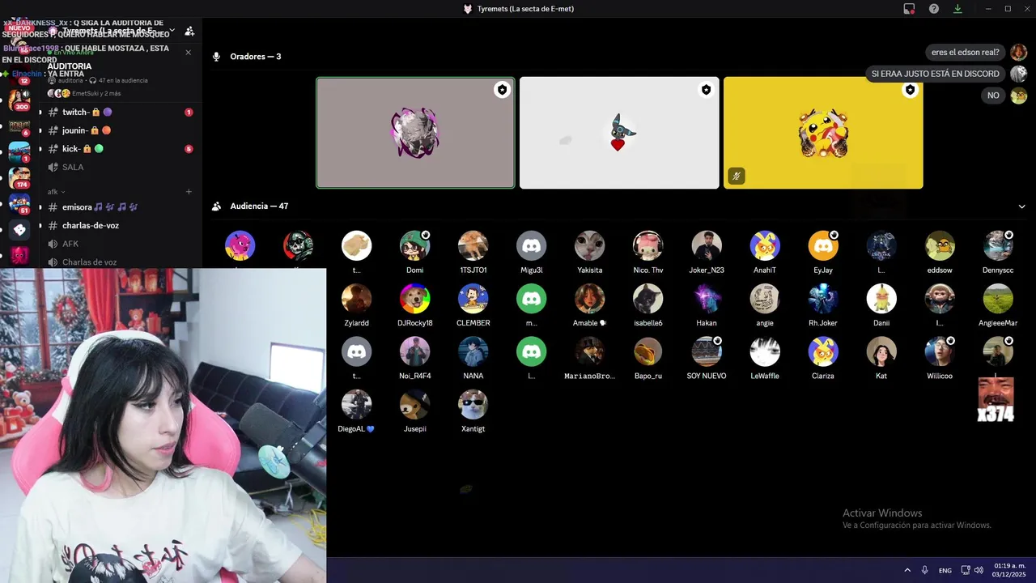
Task: Join the AFK voice channel
Action: click(119, 244)
